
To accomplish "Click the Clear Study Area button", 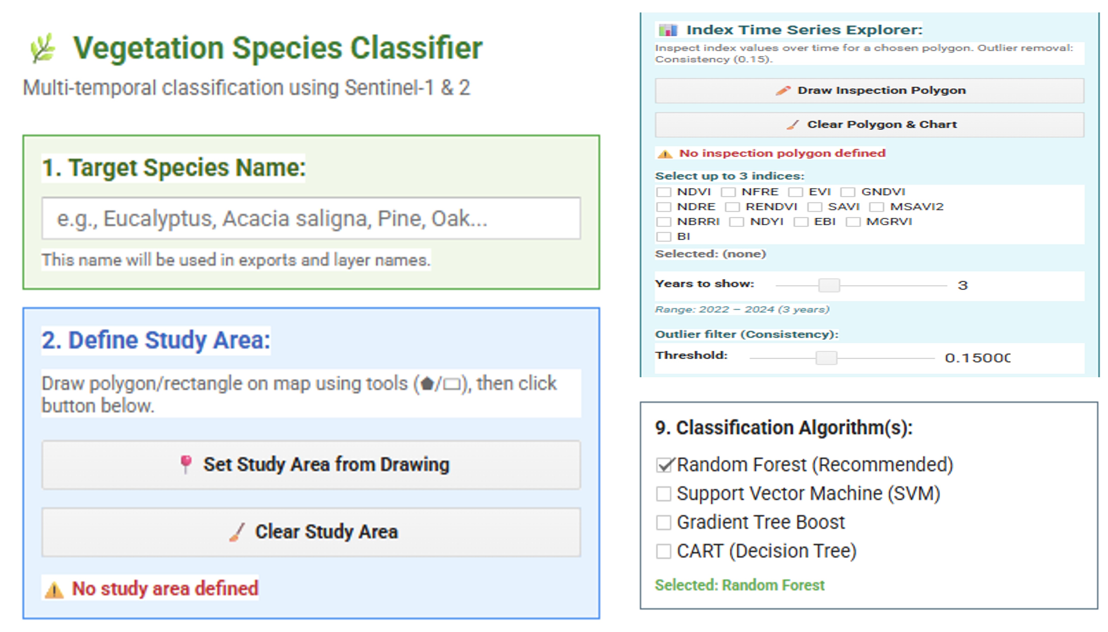I will [x=311, y=532].
